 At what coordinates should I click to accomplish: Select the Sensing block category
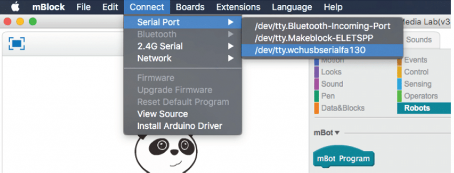coord(418,84)
